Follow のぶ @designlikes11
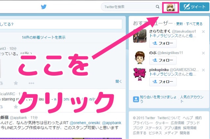This screenshot has width=210, height=139. 163,60
